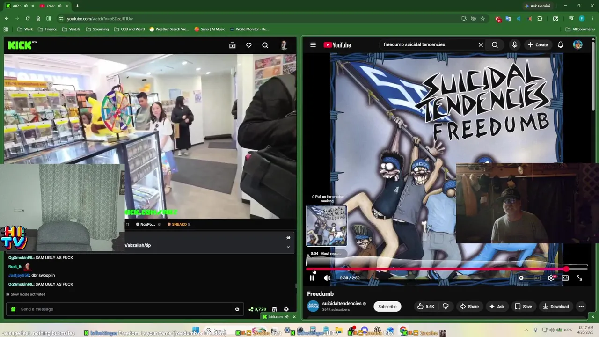Hide pinned message with eye-slash icon
Viewport: 599px width, 337px height.
288,238
